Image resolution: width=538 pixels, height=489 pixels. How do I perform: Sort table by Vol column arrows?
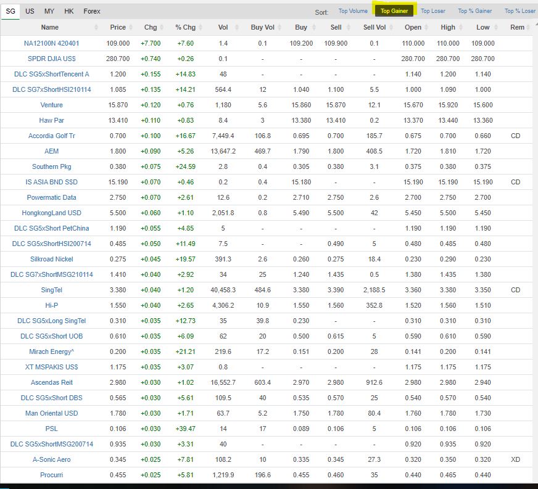(237, 27)
